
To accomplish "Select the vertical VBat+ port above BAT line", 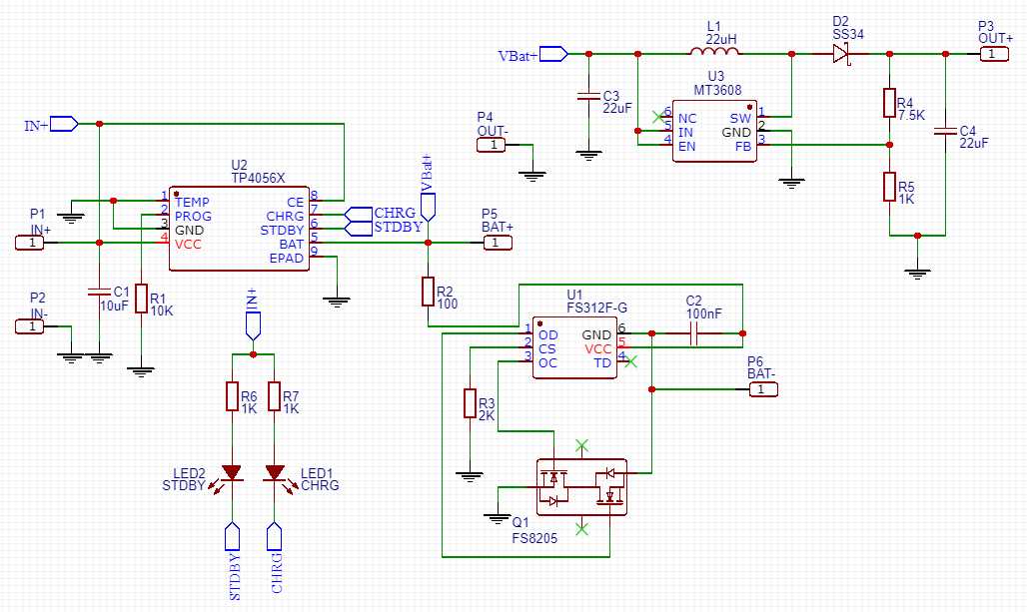I will 428,207.
